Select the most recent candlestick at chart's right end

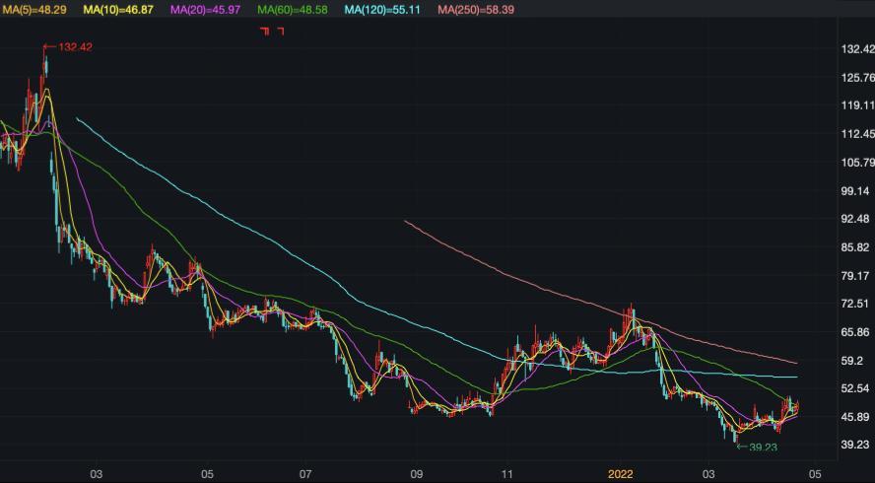tap(795, 405)
